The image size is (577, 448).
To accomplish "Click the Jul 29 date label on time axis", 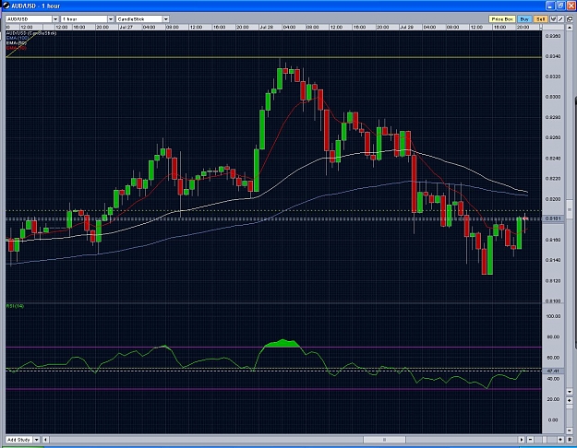I will (x=406, y=28).
